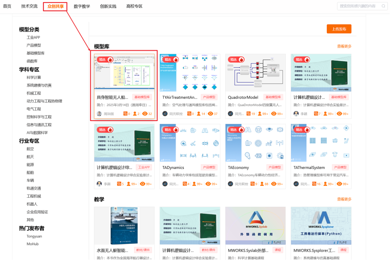The height and width of the screenshot is (264, 390).
Task: Select the 首页 menu item
Action: pos(7,6)
